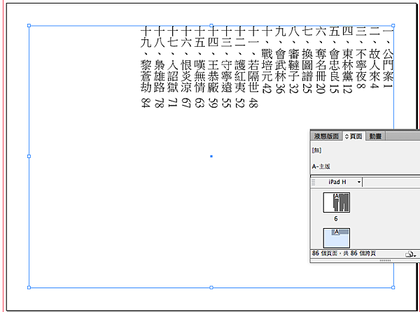The width and height of the screenshot is (420, 312).
Task: Click the 十七、人詔獄 contents line
Action: (x=173, y=67)
